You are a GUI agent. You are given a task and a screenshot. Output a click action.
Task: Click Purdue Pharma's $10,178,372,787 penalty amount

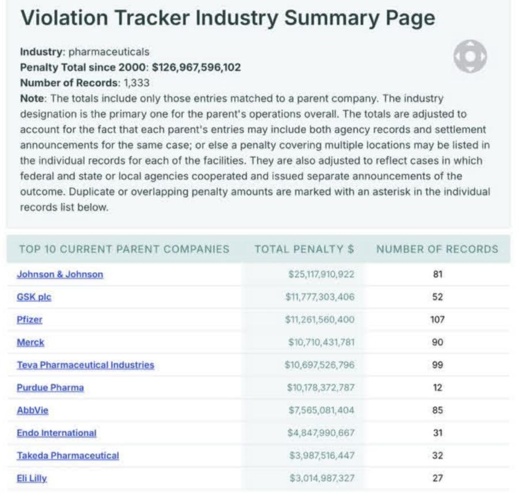point(320,387)
